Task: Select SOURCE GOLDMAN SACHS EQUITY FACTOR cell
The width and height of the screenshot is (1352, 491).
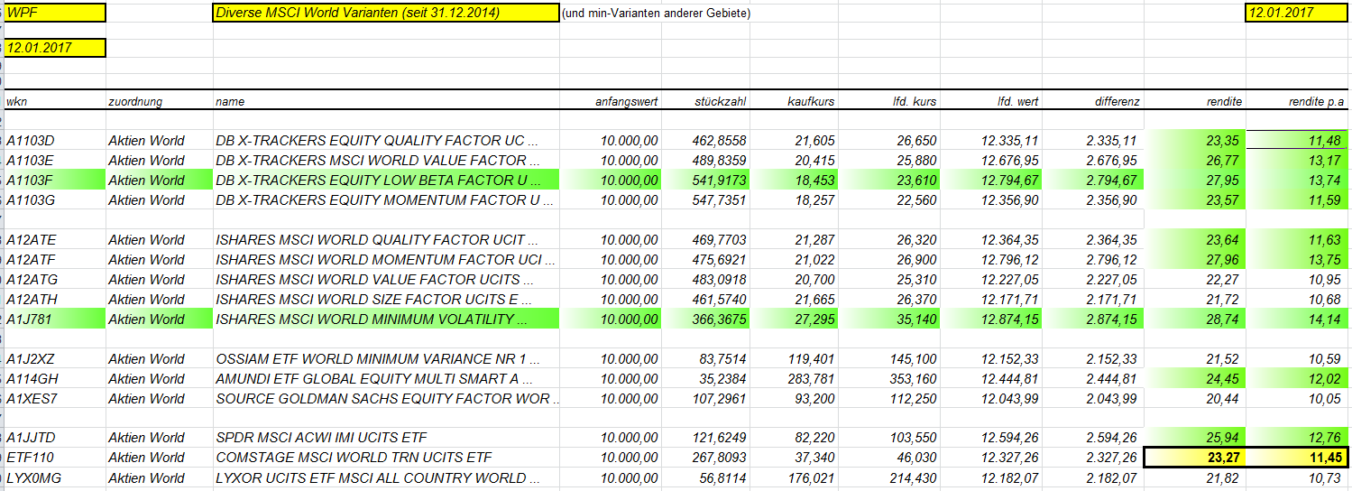Action: tap(386, 398)
